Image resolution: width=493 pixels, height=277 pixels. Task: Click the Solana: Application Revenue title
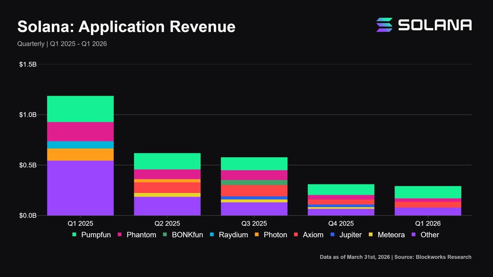tap(126, 27)
